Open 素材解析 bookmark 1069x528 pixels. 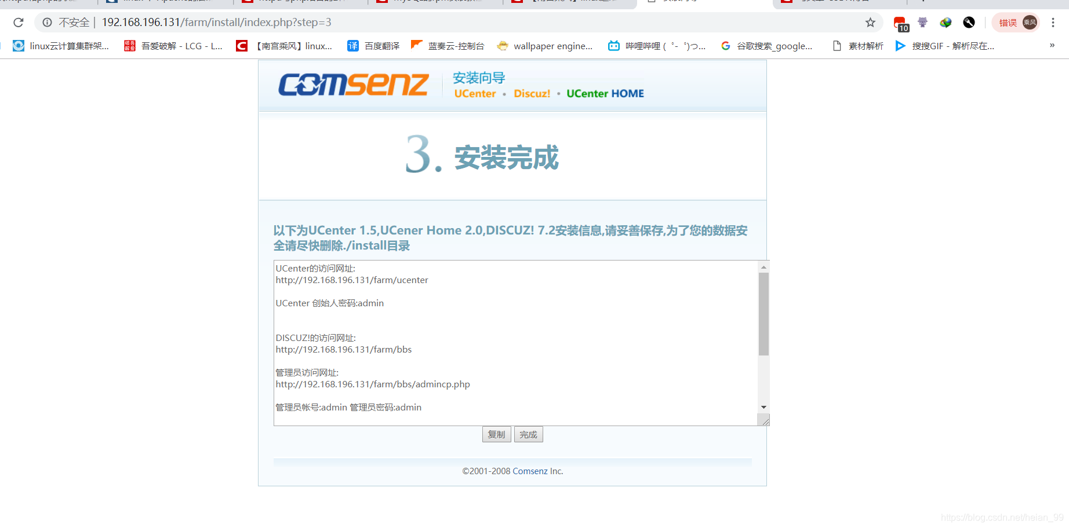click(857, 46)
